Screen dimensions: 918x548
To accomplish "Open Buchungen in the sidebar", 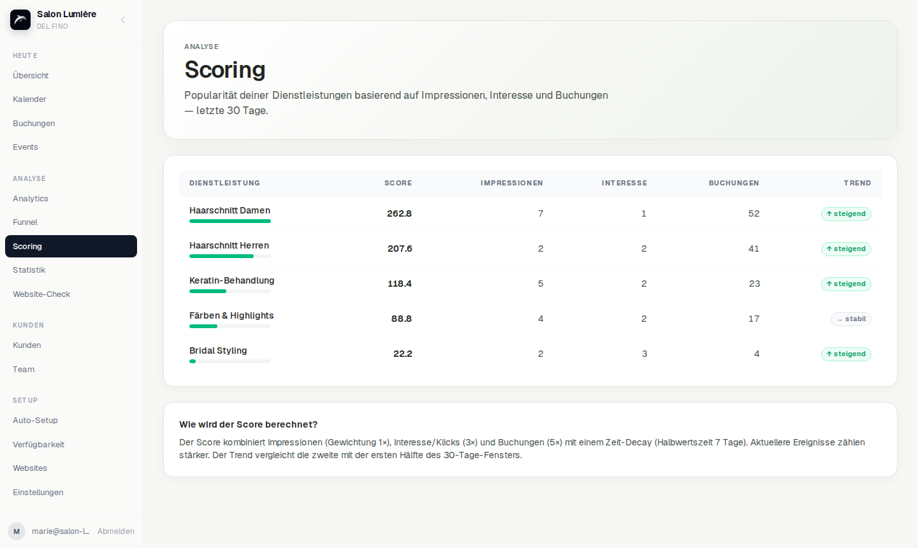I will [71, 124].
